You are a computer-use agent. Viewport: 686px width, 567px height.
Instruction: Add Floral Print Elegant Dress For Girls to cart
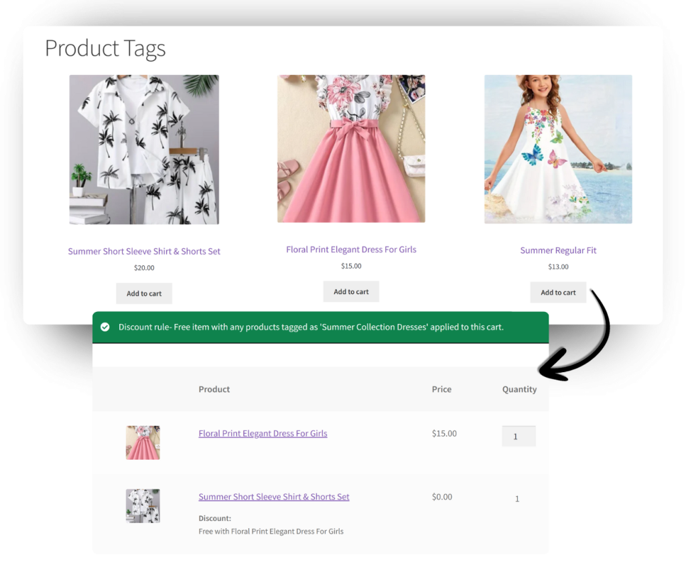[x=351, y=291]
